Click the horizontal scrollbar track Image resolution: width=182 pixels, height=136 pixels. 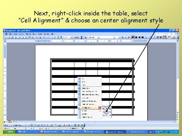pyautogui.click(x=95, y=122)
